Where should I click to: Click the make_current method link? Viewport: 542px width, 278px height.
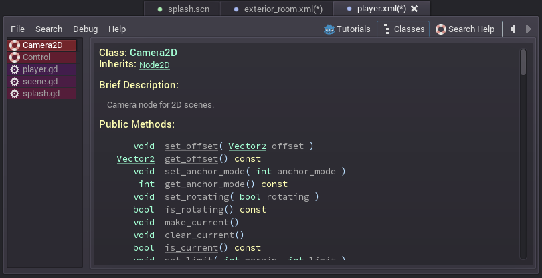point(197,222)
